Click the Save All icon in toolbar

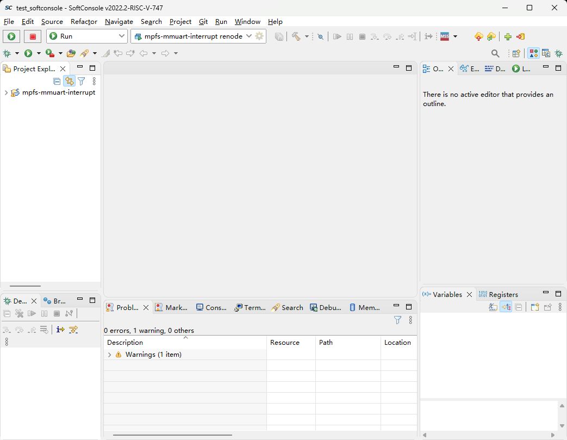pyautogui.click(x=279, y=36)
